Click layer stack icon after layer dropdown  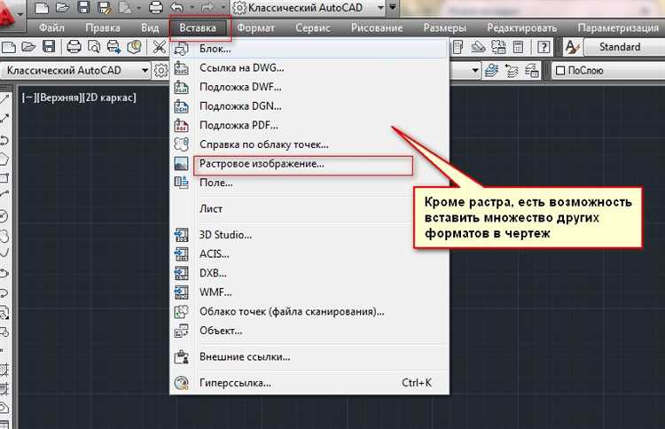(491, 70)
